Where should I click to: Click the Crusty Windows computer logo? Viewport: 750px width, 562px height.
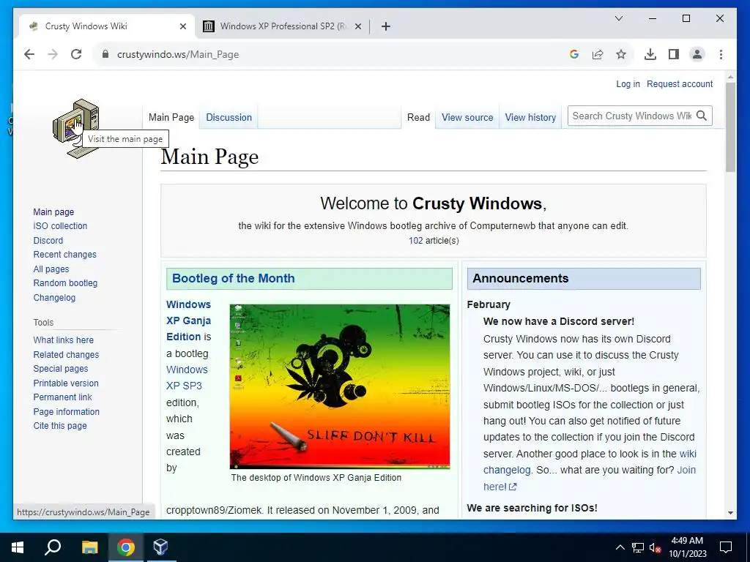coord(75,127)
